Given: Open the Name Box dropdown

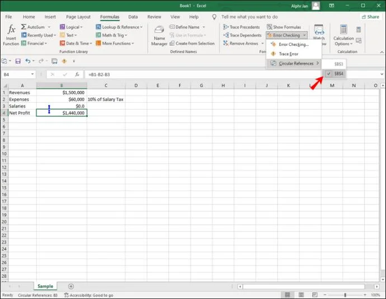Looking at the screenshot, I should [x=32, y=74].
